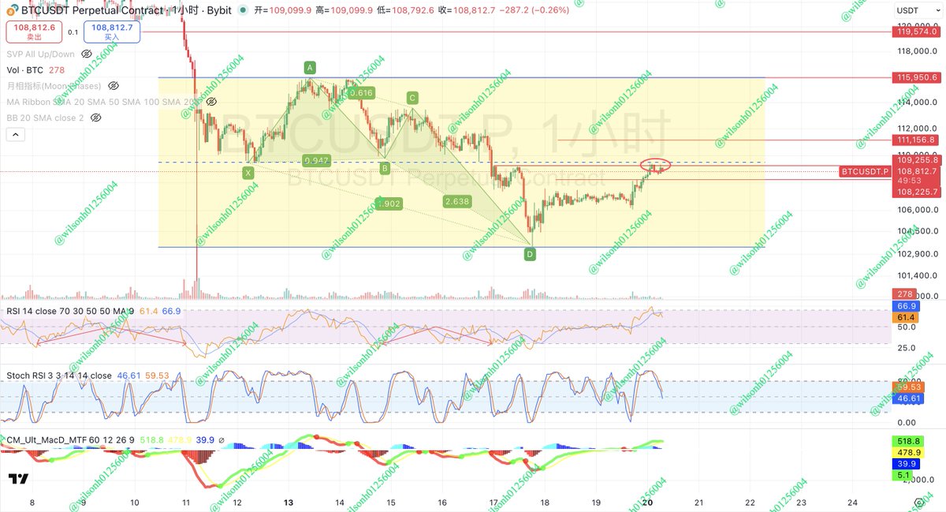Select harmonic pattern point C label

click(412, 98)
